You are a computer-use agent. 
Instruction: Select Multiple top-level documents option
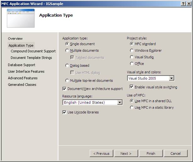click(x=67, y=81)
